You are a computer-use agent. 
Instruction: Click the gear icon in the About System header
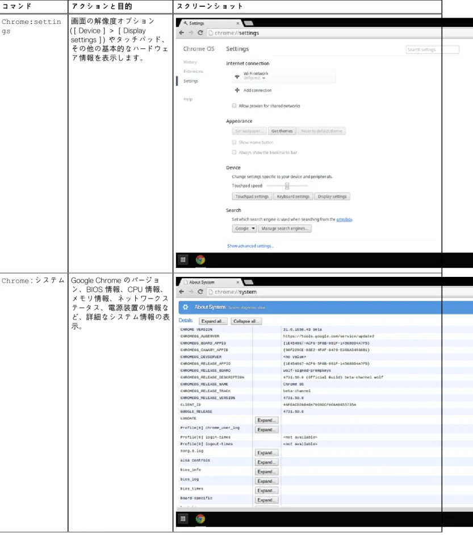[x=185, y=307]
